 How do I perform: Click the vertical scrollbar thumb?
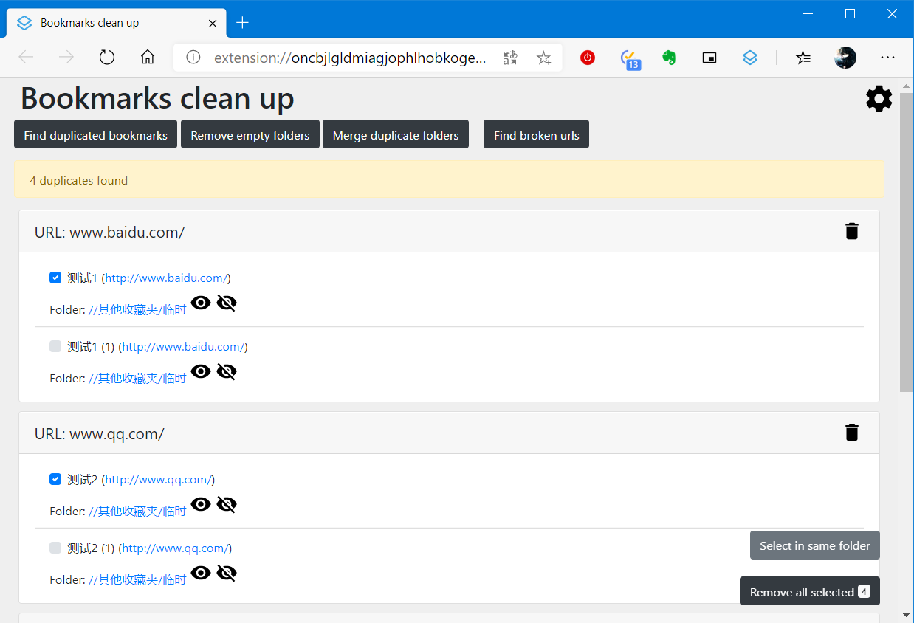click(x=907, y=242)
